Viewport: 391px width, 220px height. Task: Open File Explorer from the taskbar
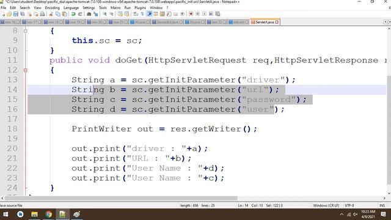coord(34,215)
